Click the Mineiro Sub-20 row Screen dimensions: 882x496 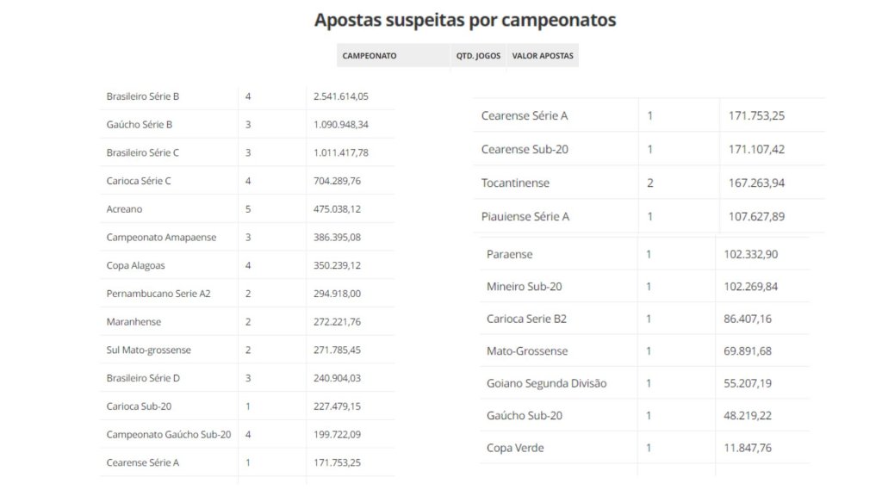point(644,286)
